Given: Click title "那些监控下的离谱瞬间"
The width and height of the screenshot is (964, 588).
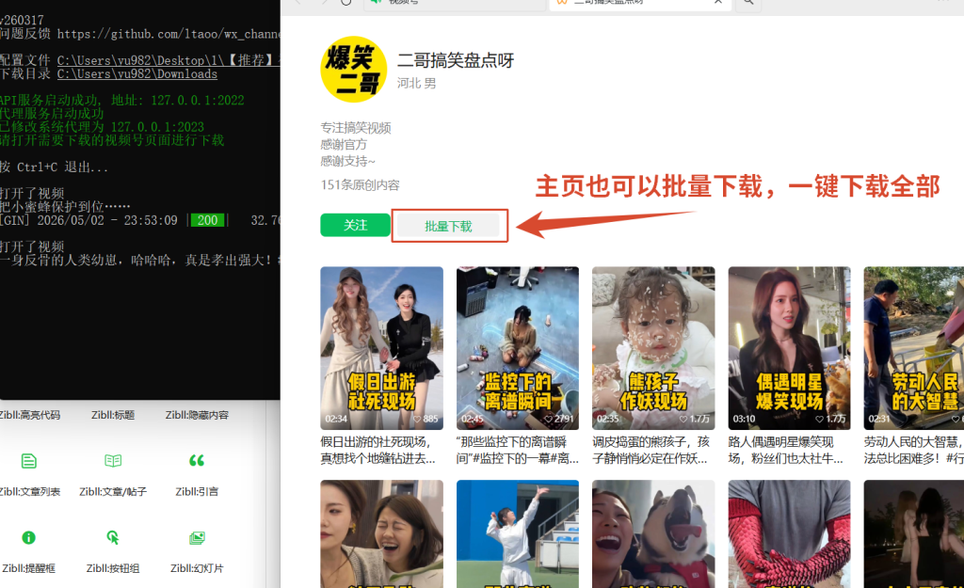Looking at the screenshot, I should point(518,450).
